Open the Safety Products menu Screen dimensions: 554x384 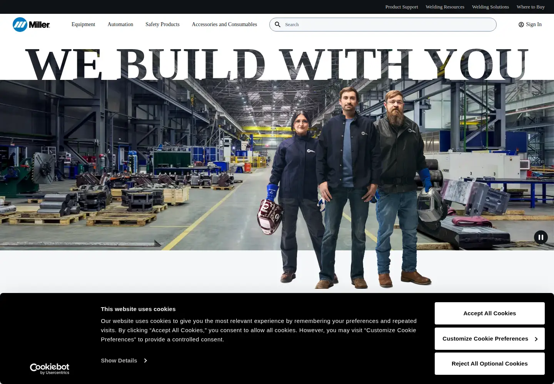[162, 24]
